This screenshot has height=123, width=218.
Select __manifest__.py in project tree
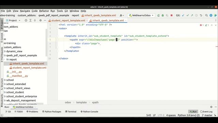click(19, 76)
